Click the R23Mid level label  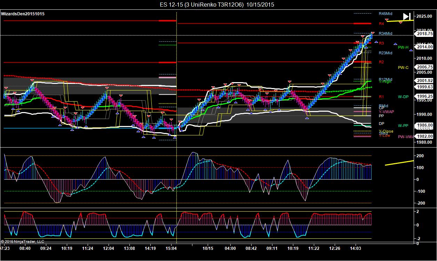pyautogui.click(x=386, y=53)
